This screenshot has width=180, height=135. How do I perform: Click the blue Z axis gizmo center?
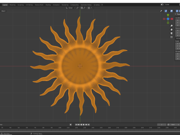pos(168,19)
